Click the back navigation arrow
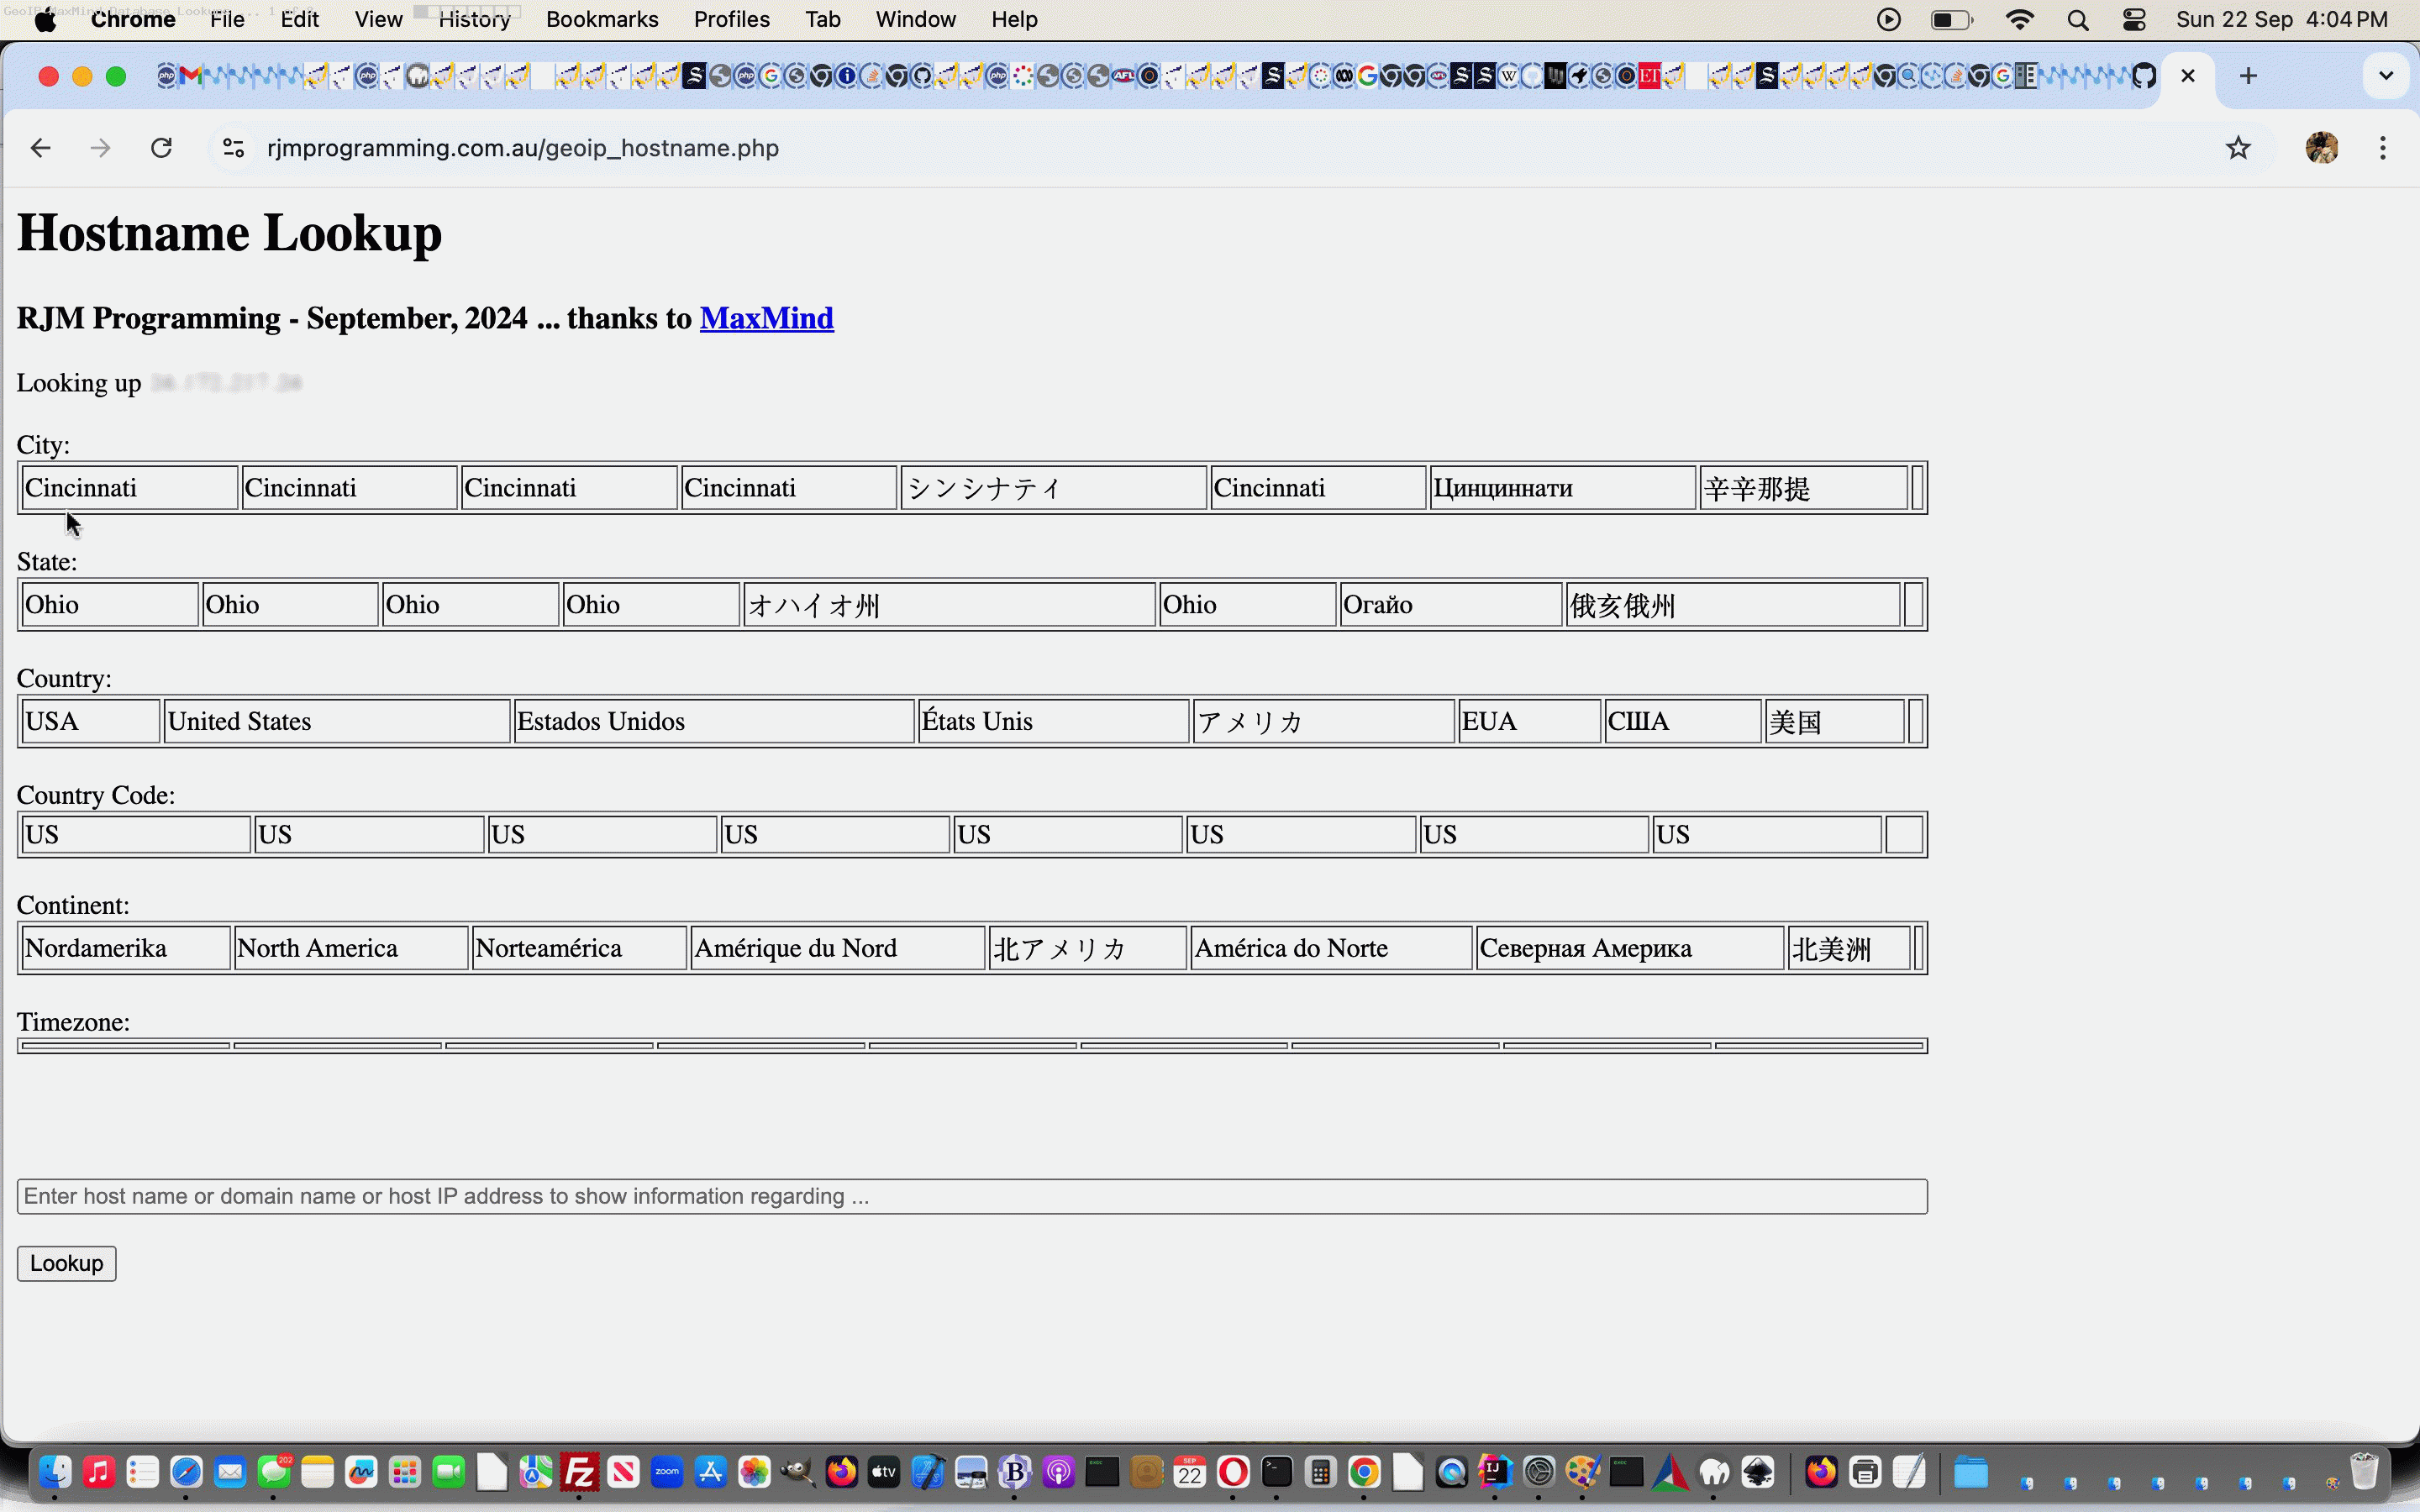The image size is (2420, 1512). coord(40,148)
